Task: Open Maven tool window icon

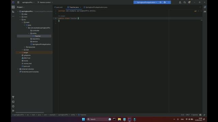Action: coord(205,12)
